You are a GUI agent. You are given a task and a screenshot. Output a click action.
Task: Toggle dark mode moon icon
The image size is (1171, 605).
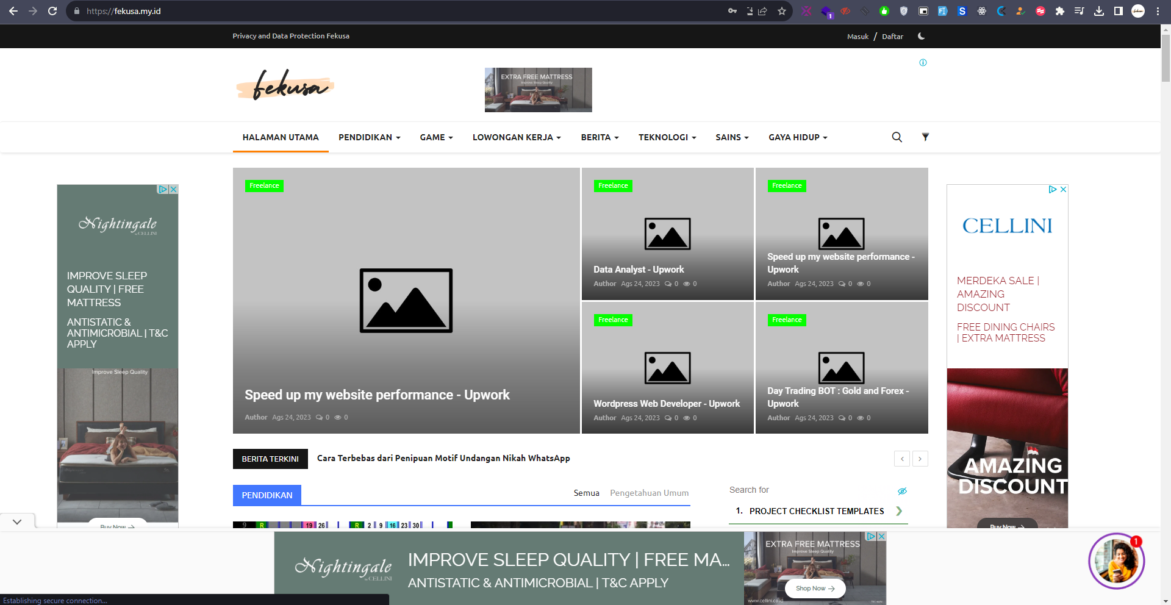pyautogui.click(x=921, y=37)
